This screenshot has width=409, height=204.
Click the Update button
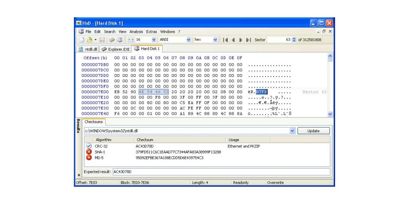click(314, 131)
